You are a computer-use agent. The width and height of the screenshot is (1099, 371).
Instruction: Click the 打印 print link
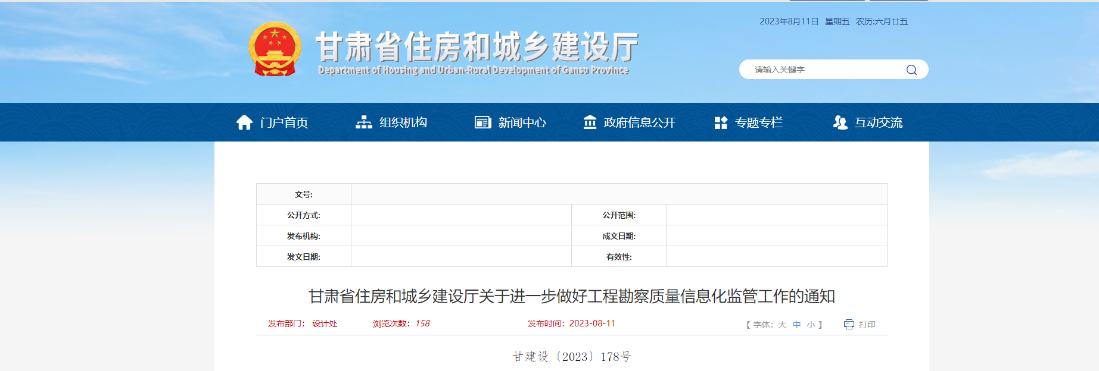tap(867, 325)
